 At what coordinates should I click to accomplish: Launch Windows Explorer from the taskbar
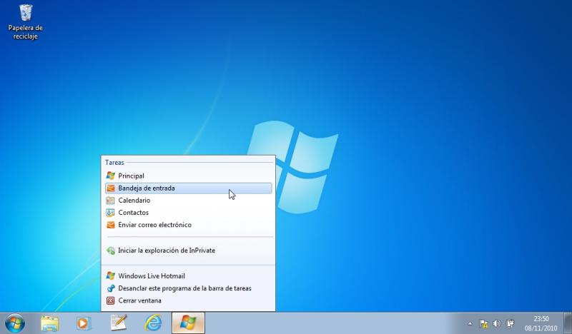pyautogui.click(x=49, y=323)
